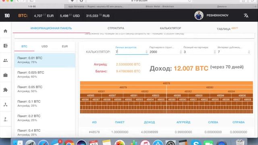This screenshot has height=145, width=258.
Task: Switch to the КАЛЬКУЛЯТОР tab
Action: [x=171, y=28]
